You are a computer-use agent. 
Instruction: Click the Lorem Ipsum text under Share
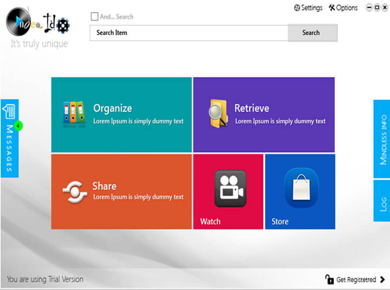[x=138, y=197]
